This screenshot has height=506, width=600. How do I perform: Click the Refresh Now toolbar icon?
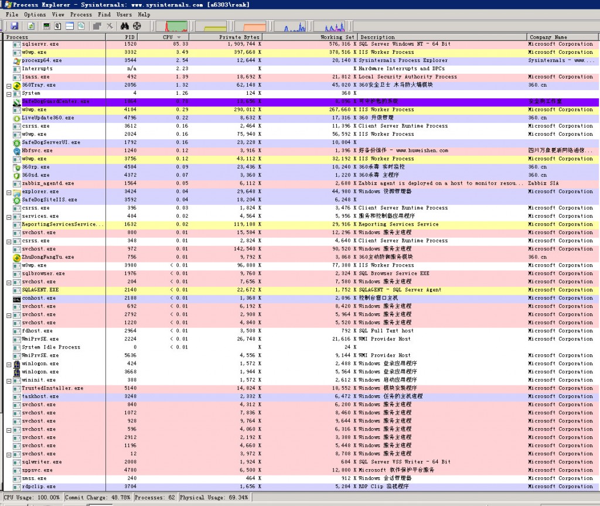click(x=30, y=26)
